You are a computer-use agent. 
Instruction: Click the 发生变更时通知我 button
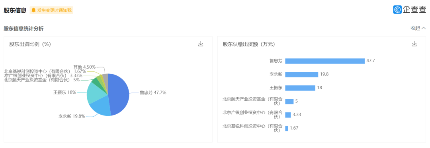pyautogui.click(x=51, y=10)
